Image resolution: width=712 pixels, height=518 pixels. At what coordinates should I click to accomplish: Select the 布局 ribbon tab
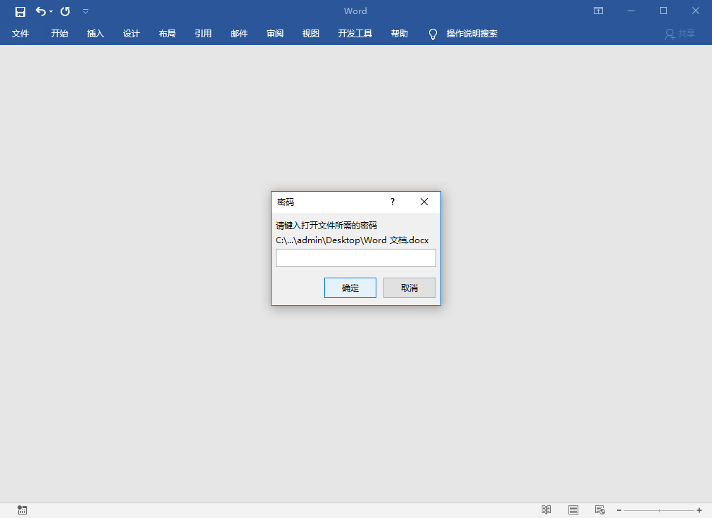[167, 34]
